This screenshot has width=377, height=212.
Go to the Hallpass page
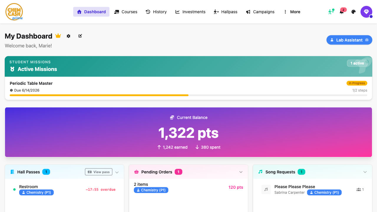(226, 12)
